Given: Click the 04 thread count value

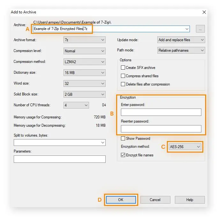Looking at the screenshot, I should pyautogui.click(x=104, y=105).
